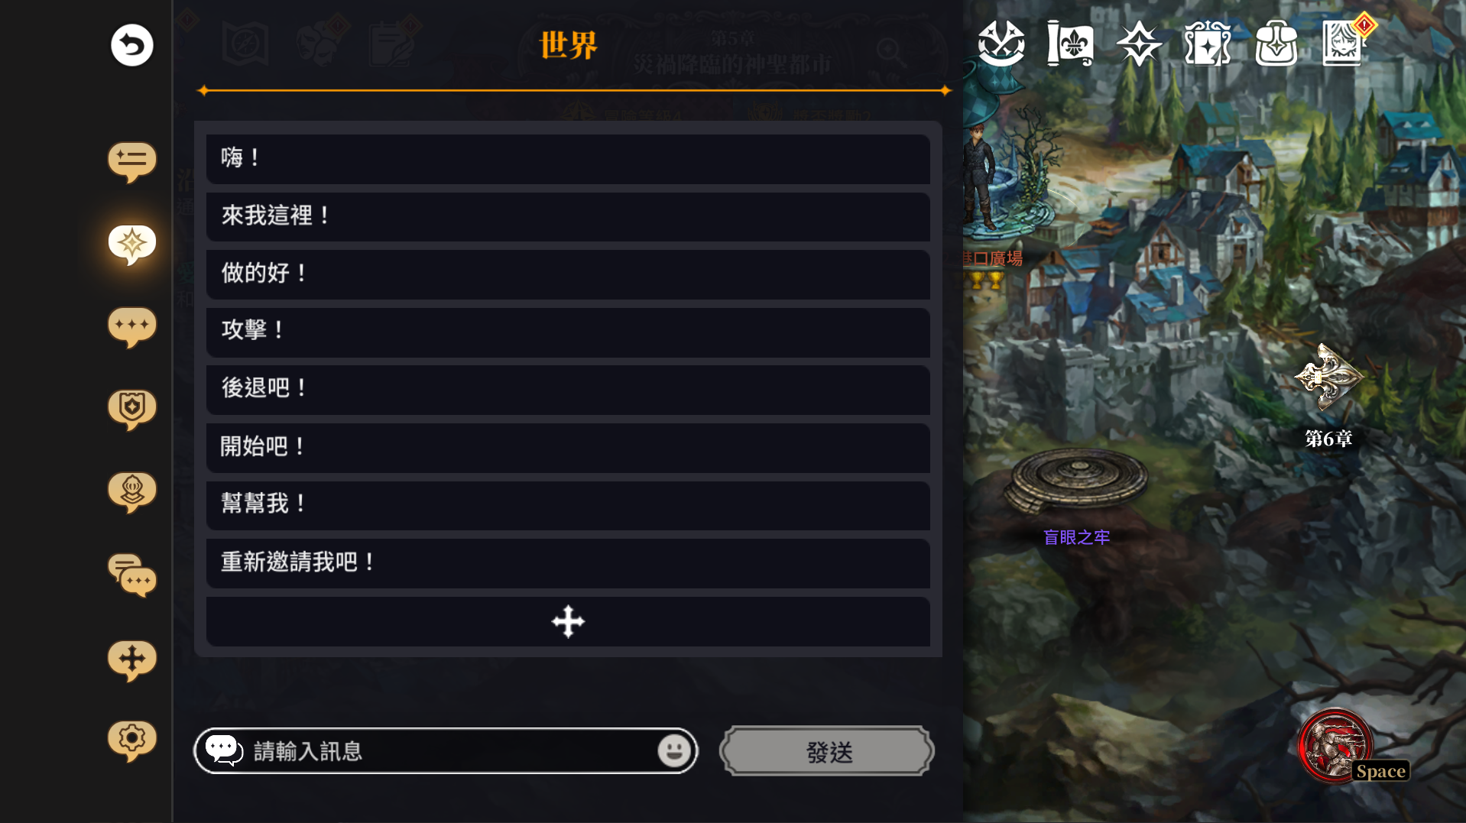The height and width of the screenshot is (823, 1466).
Task: Open the private conversation bubbles icon
Action: (x=132, y=575)
